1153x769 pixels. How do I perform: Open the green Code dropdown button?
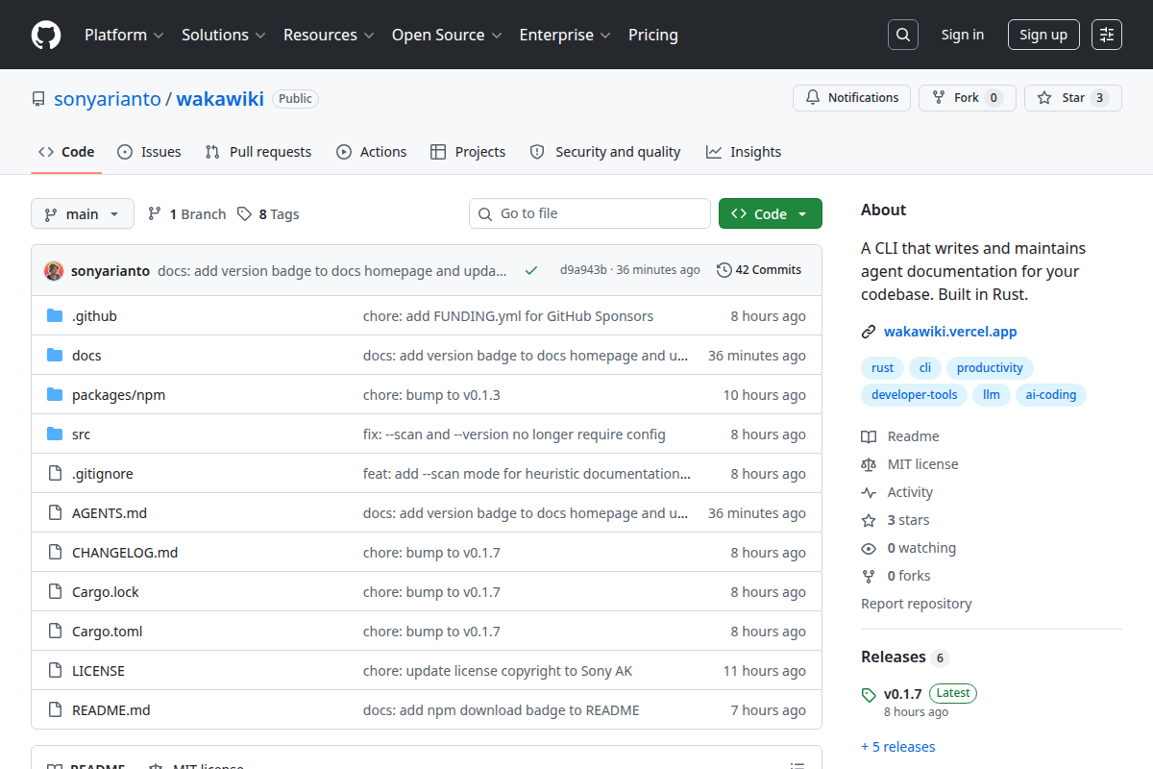point(771,213)
